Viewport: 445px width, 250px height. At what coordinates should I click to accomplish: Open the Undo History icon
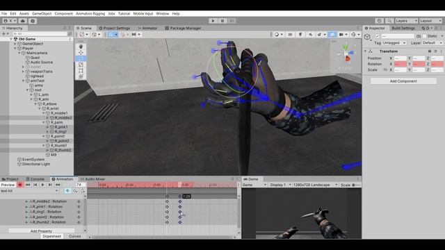[379, 21]
